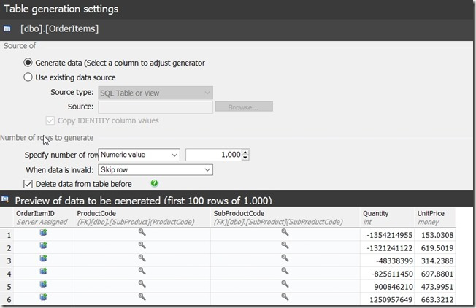Select Use existing data source option
This screenshot has width=476, height=308.
click(28, 77)
